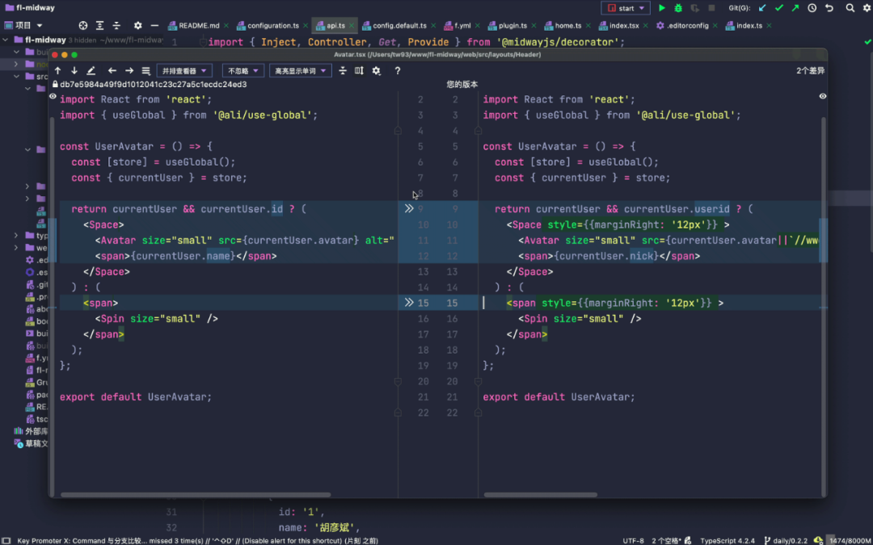
Task: Click TypeScript 4.2.4 status widget
Action: tap(727, 540)
